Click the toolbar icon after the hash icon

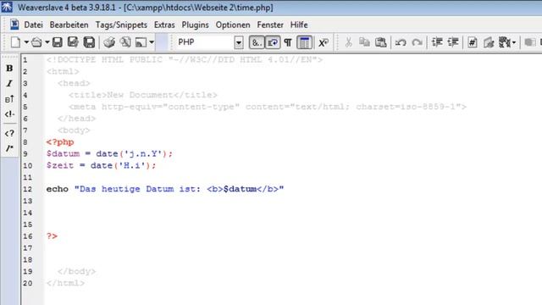pos(489,42)
